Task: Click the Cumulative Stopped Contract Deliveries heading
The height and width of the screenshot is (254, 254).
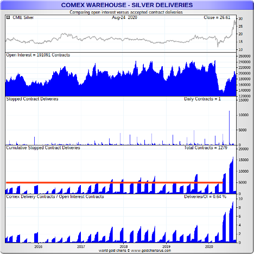Action: (43, 148)
